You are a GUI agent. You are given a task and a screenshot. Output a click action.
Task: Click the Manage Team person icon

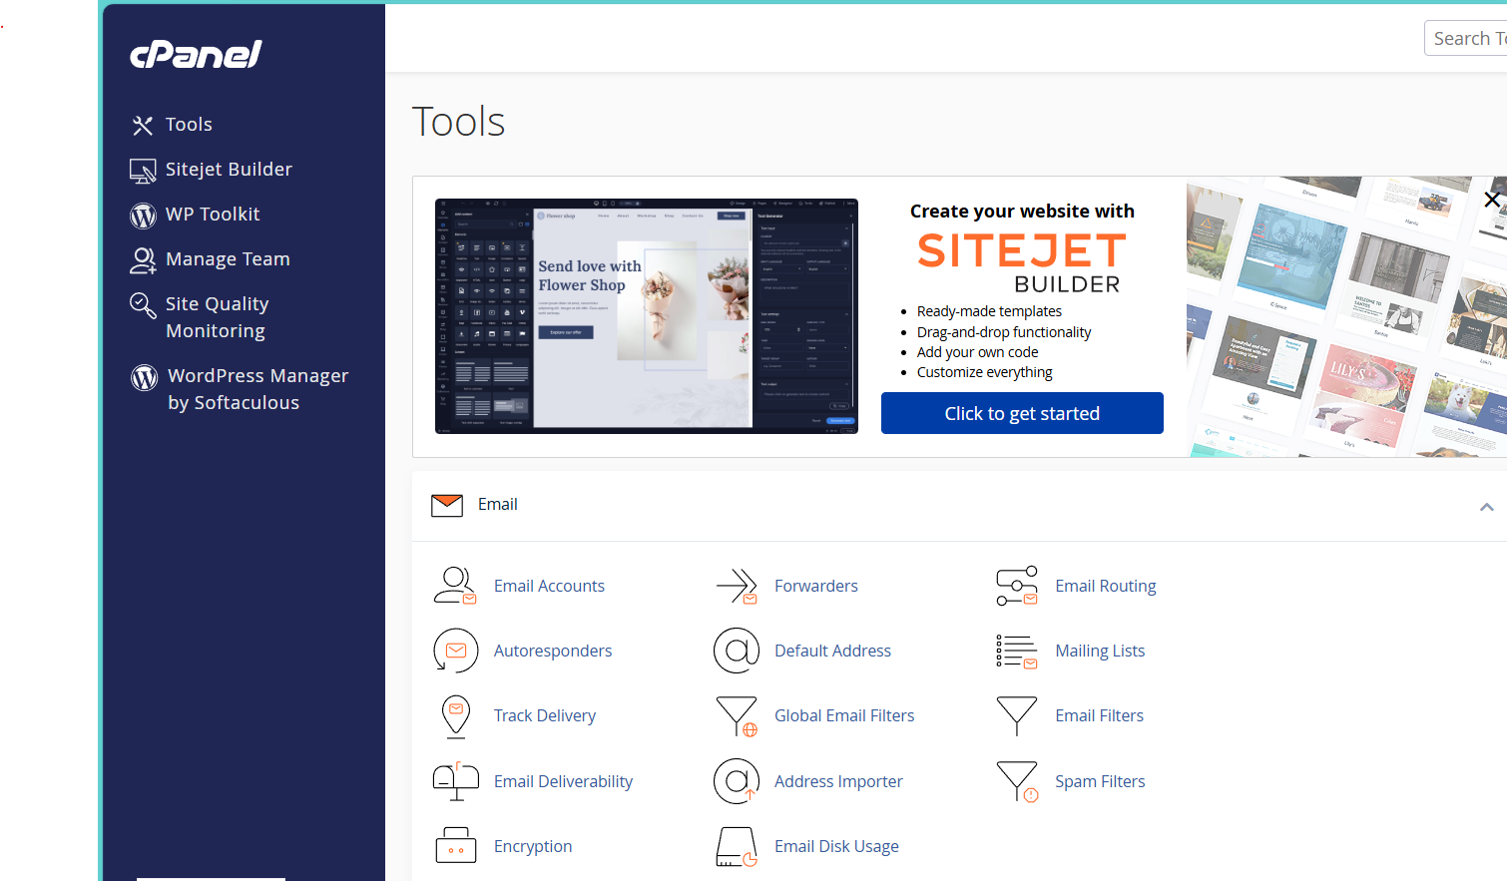143,260
